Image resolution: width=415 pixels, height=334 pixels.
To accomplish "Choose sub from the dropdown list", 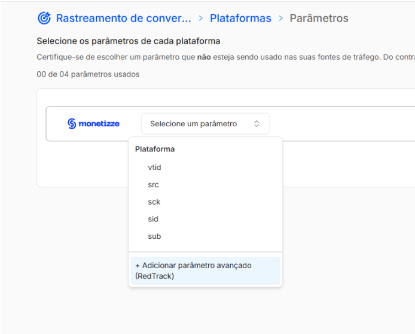I will tap(154, 236).
